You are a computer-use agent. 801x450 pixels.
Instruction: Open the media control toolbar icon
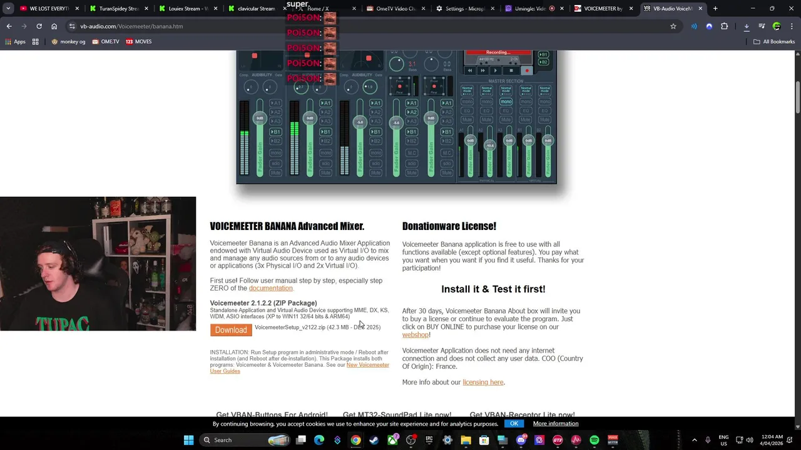[762, 26]
